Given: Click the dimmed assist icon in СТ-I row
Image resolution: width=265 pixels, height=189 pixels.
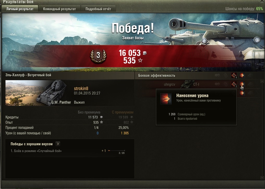Looking at the screenshot, I should click(226, 84).
